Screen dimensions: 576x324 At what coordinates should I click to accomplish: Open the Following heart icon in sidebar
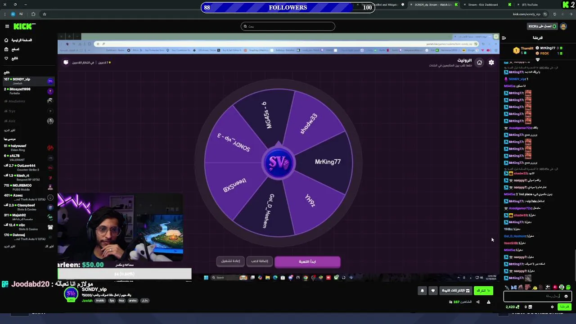[6, 58]
